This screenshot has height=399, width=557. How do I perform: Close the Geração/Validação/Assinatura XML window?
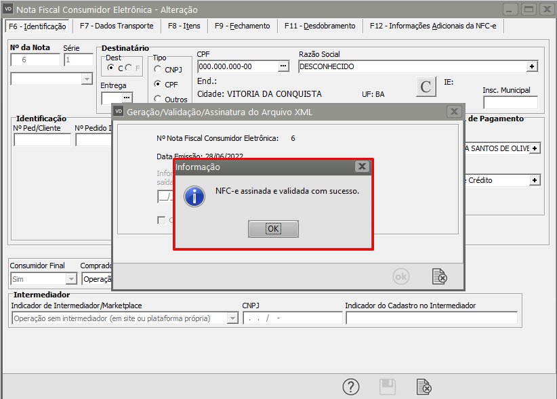point(454,112)
